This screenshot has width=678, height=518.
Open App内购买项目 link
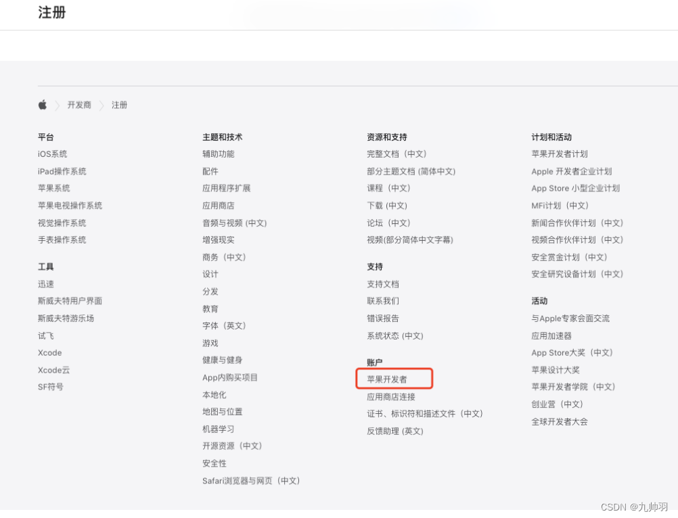pyautogui.click(x=230, y=377)
